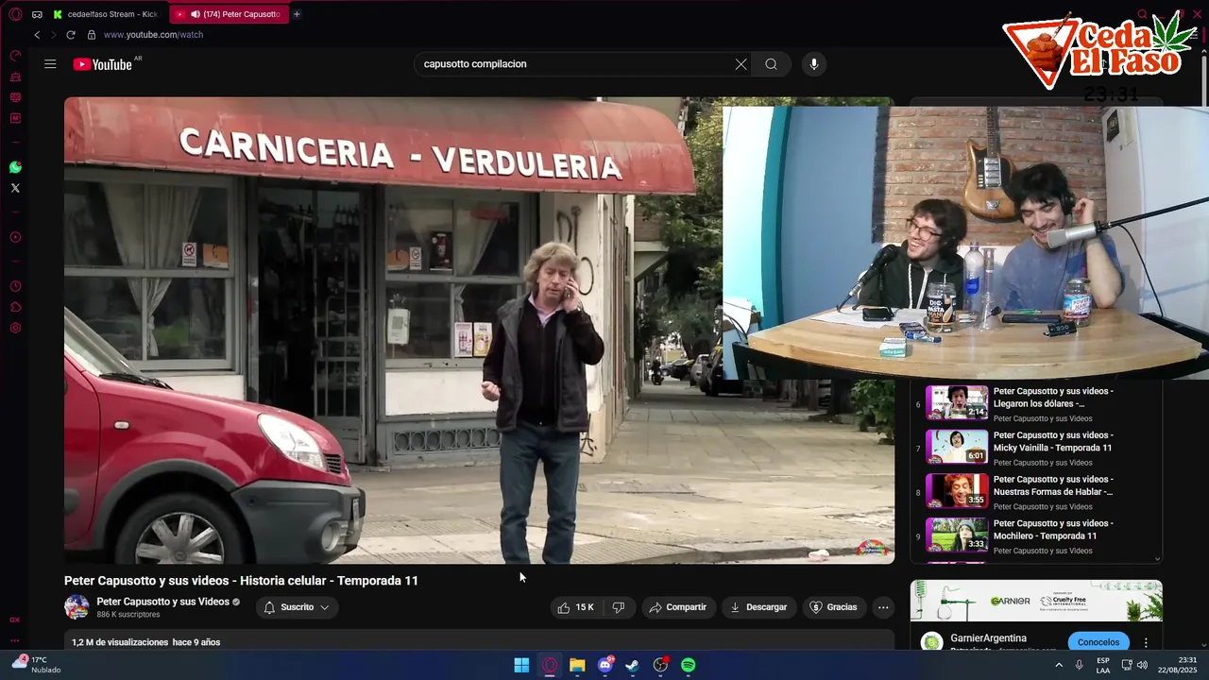Open the Extensions cube in sidebar
The image size is (1209, 680).
(15, 307)
